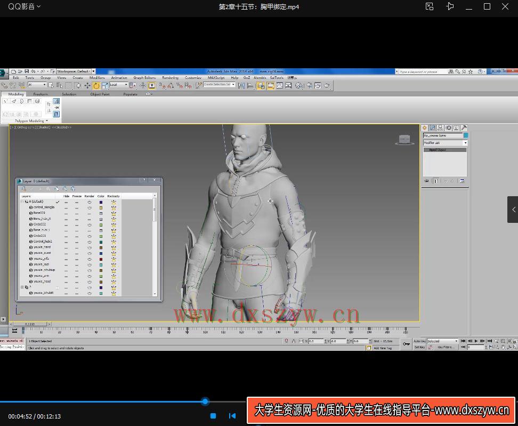This screenshot has height=426, width=518.
Task: Toggle current-layer checkmark for 0 (default) layer
Action: coord(58,202)
